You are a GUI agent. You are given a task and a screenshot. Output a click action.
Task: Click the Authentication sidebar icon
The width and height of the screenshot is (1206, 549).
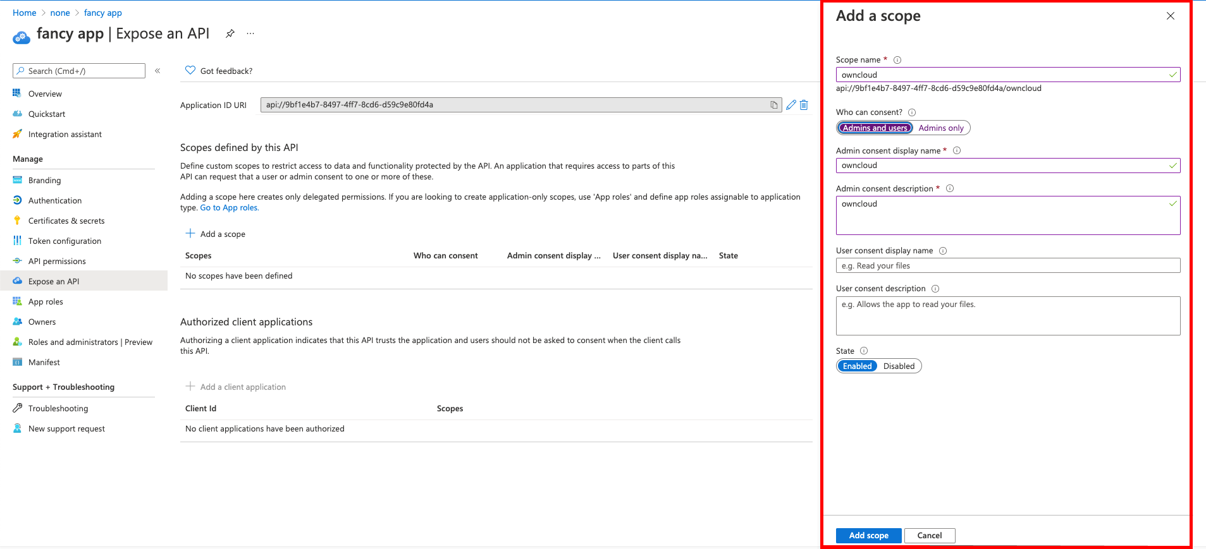(17, 200)
